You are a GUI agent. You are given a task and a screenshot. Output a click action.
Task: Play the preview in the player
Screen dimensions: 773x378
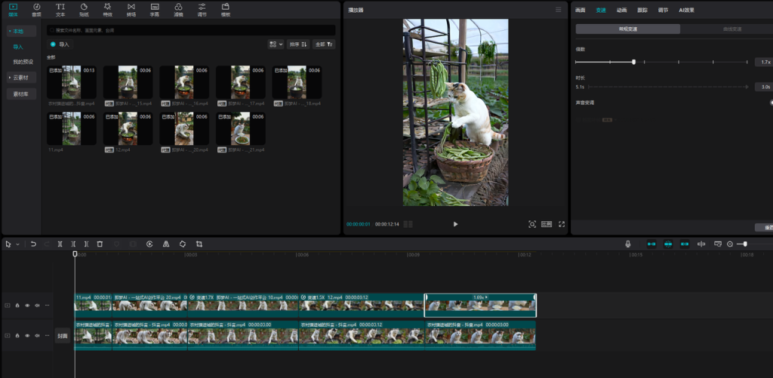pyautogui.click(x=455, y=224)
